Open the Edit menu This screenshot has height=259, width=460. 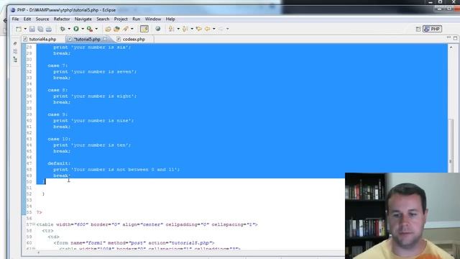[x=27, y=19]
